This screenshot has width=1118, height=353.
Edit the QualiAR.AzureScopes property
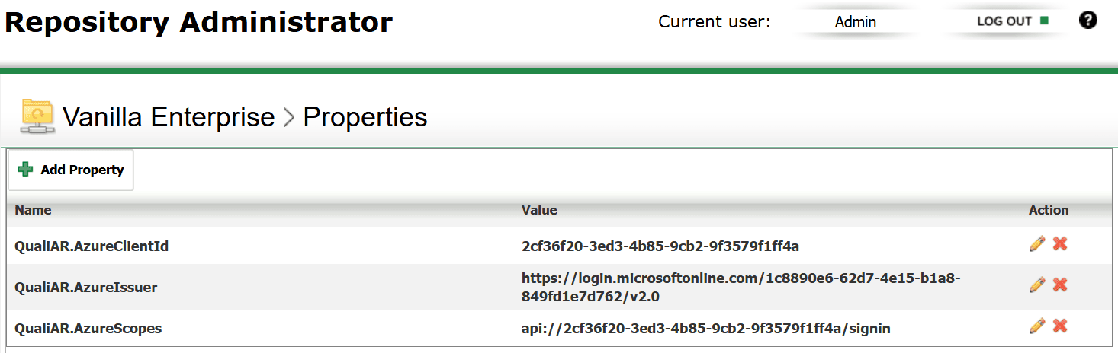(1036, 326)
